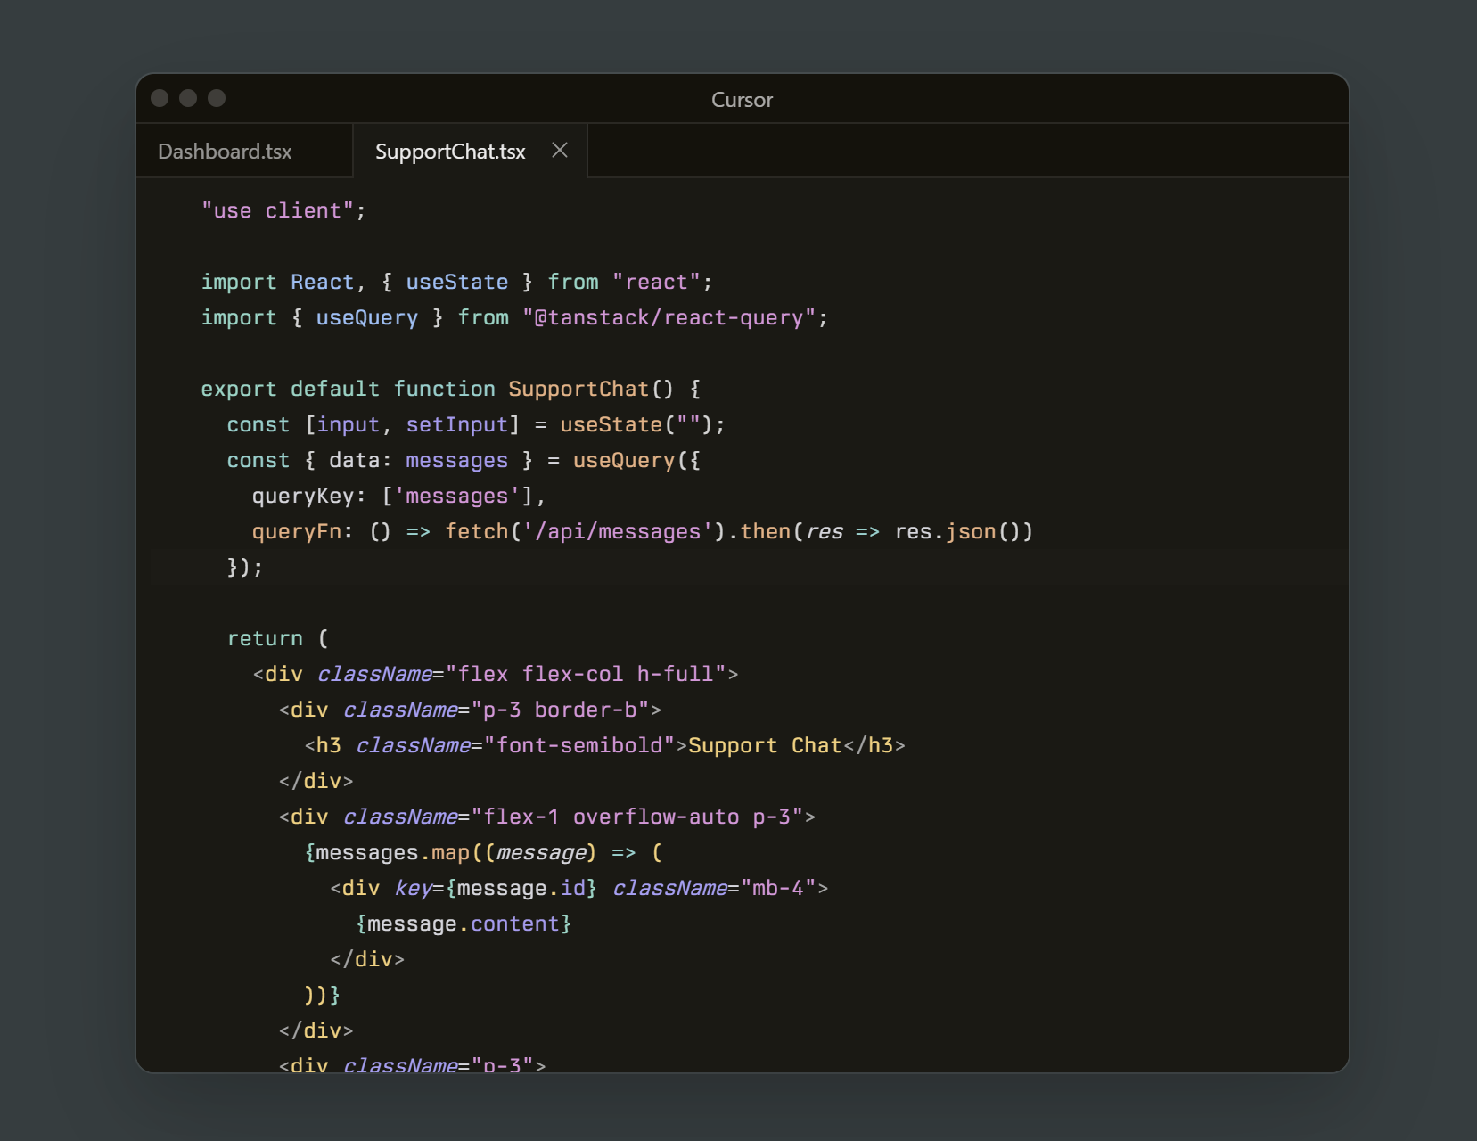
Task: Click the Cursor window title text
Action: click(x=742, y=100)
